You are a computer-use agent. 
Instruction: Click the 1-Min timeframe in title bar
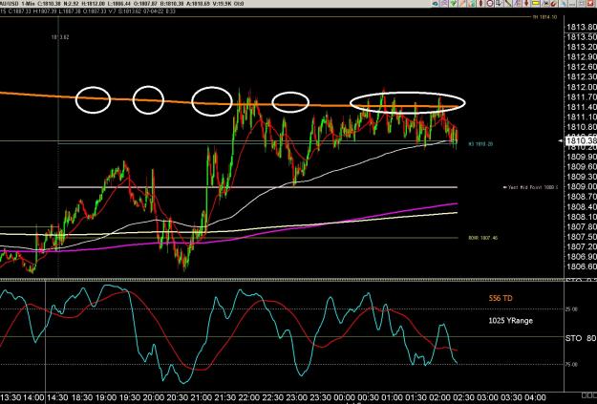[x=28, y=4]
